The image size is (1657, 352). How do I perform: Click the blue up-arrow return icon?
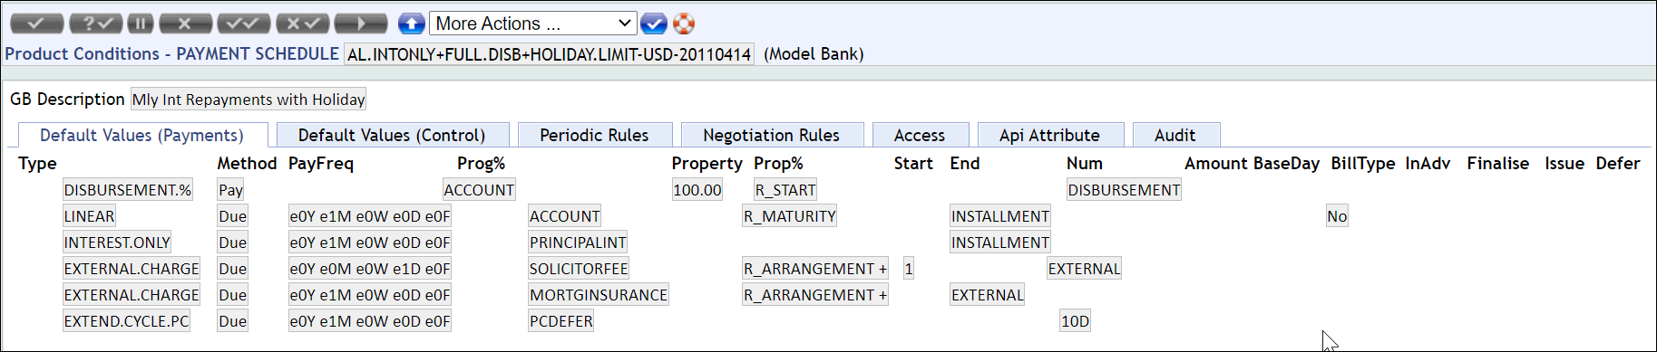click(x=412, y=24)
